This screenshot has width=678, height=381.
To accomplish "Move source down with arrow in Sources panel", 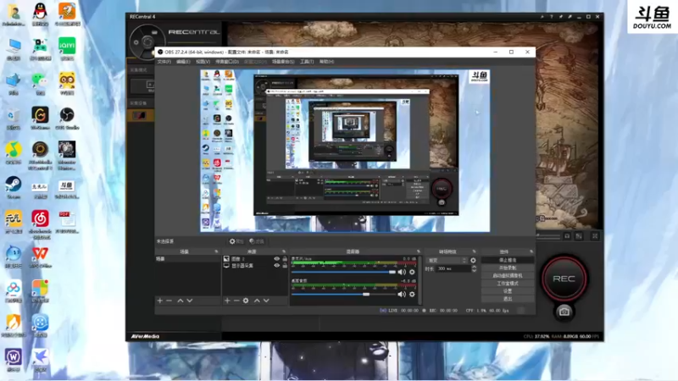I will coord(266,301).
